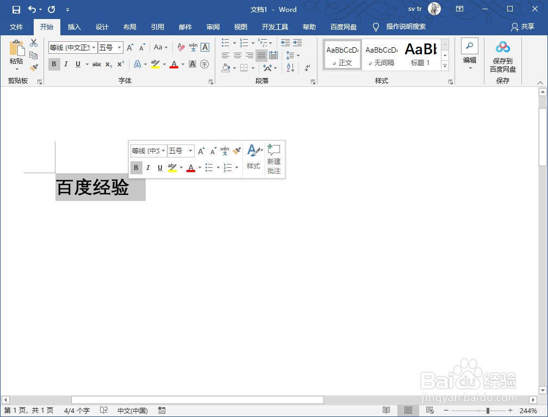548x417 pixels.
Task: Sort the paragraph A-Z icon
Action: (290, 68)
